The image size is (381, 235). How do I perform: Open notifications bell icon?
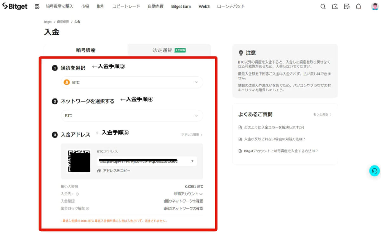[358, 6]
